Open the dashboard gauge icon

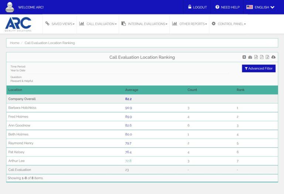pyautogui.click(x=250, y=57)
